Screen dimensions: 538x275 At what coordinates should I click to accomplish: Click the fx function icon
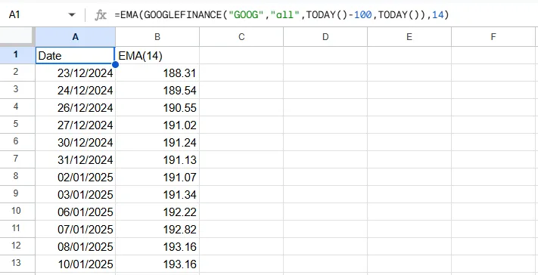click(x=101, y=15)
